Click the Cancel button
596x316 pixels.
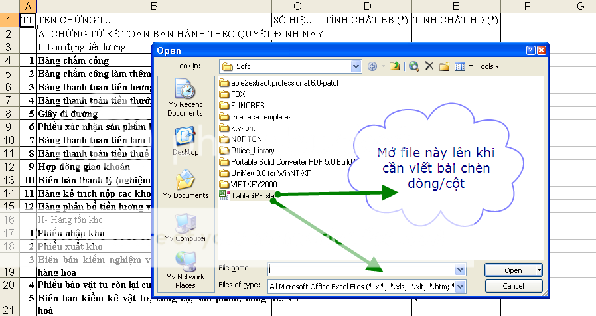pos(513,287)
